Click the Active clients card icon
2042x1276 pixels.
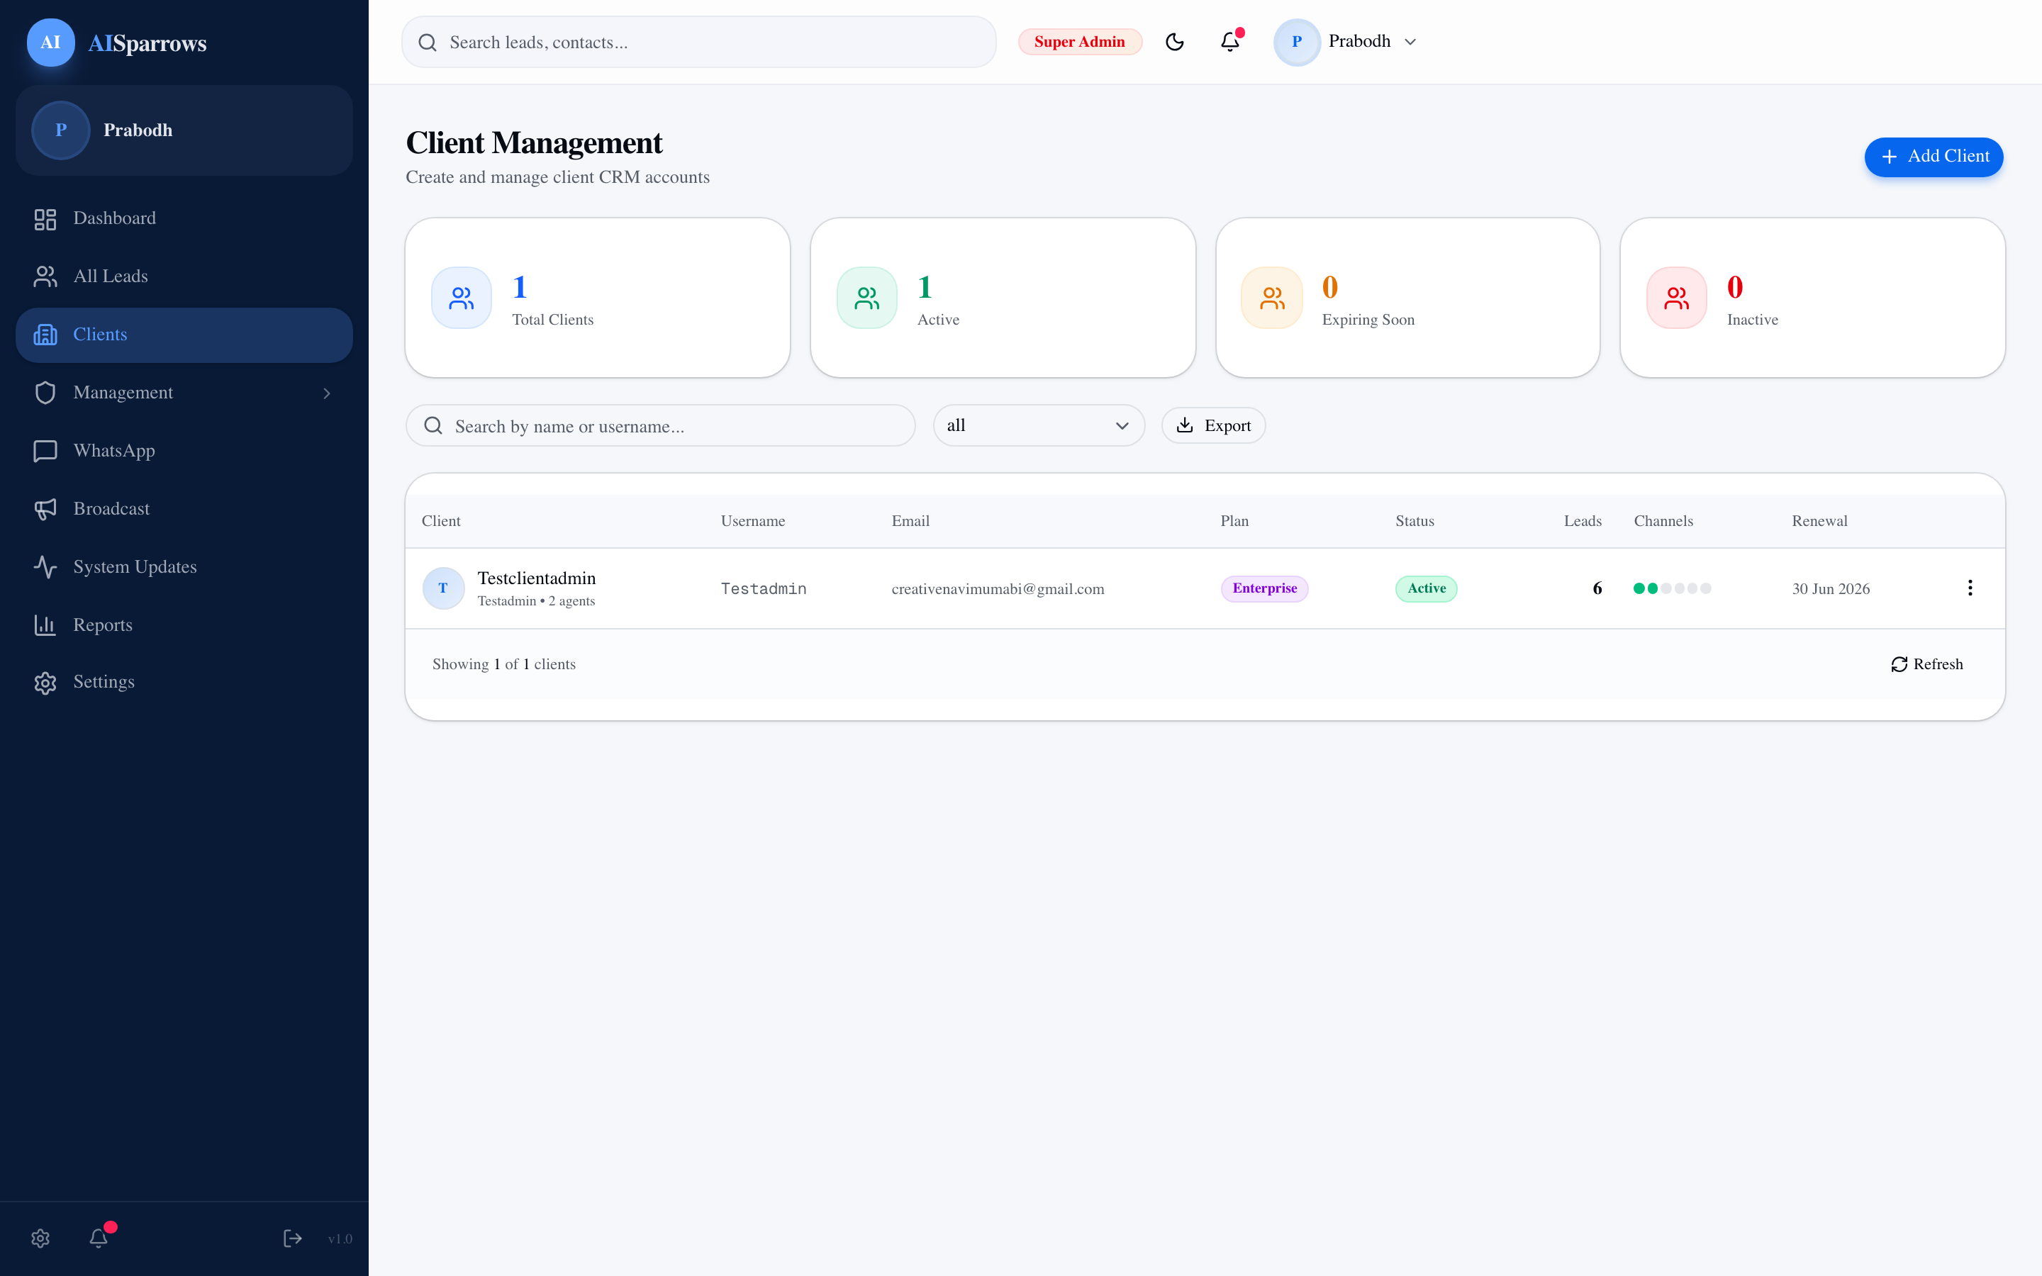[866, 298]
